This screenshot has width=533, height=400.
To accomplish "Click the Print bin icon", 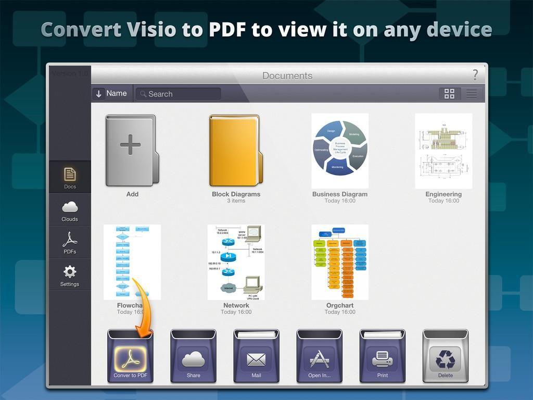I will (383, 356).
